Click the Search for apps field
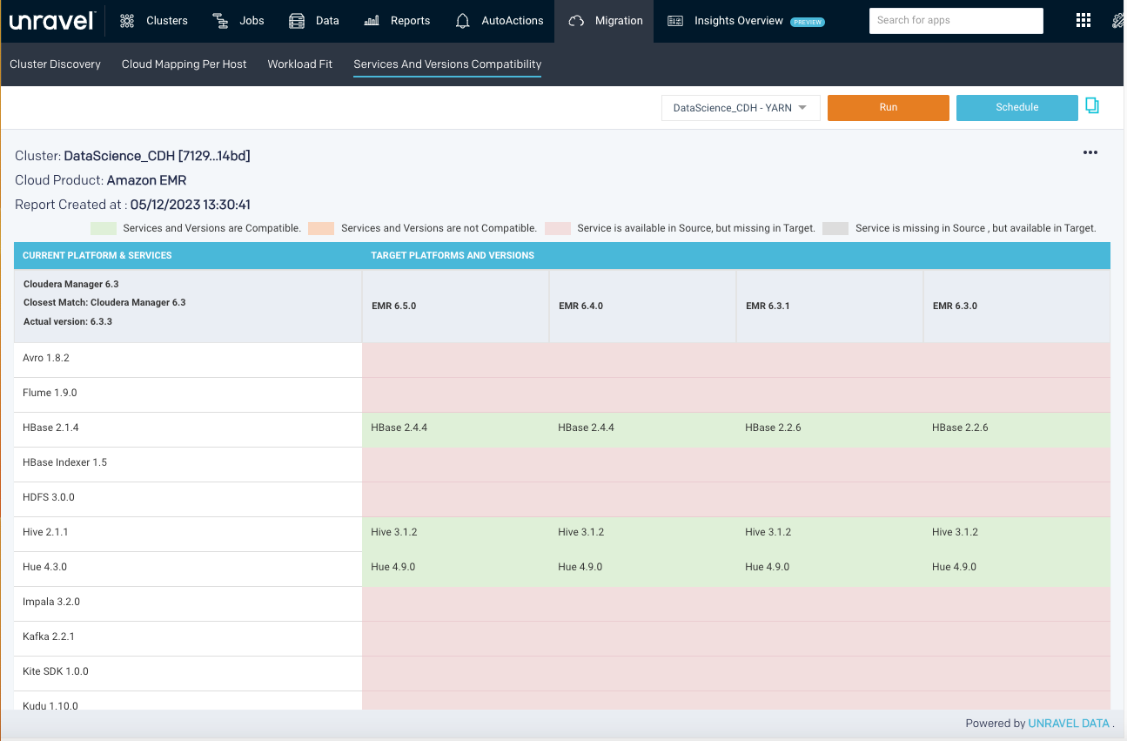 pos(956,21)
